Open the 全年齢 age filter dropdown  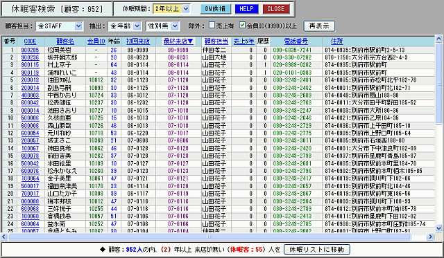[x=137, y=26]
